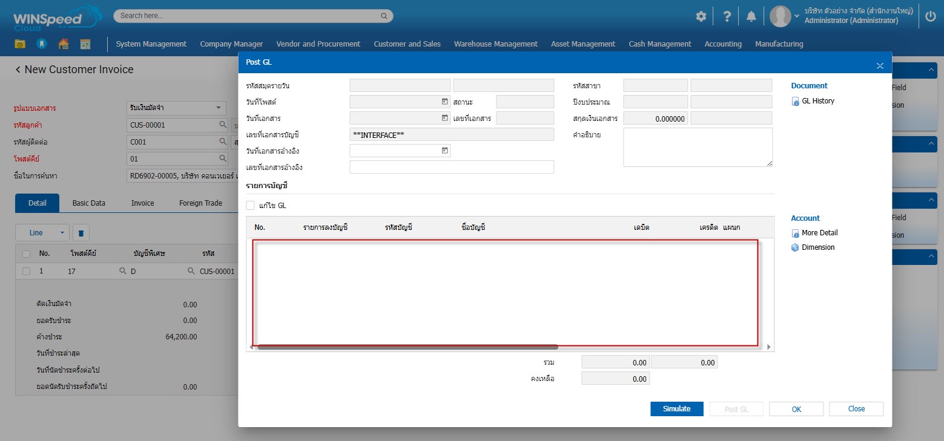Click the search magnifier in search bar
The image size is (944, 441).
[383, 16]
